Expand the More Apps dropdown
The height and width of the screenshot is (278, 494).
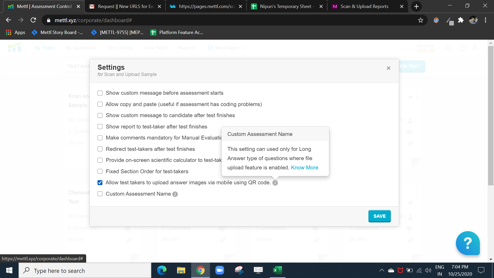tap(226, 48)
